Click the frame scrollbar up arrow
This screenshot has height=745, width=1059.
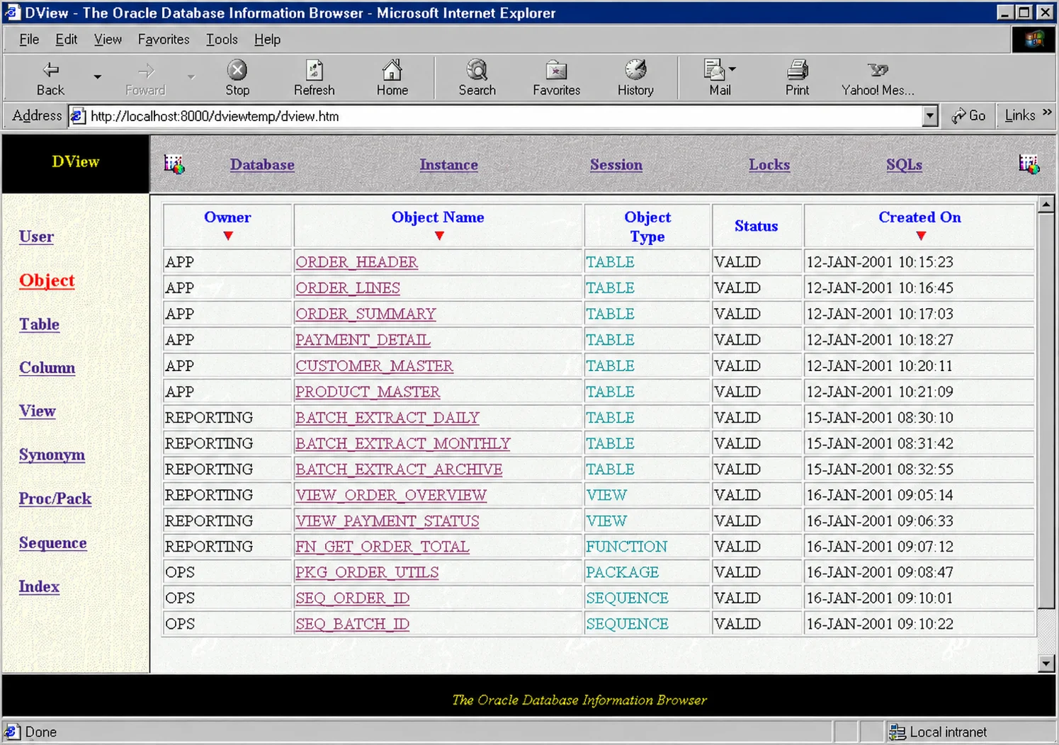[x=1046, y=205]
